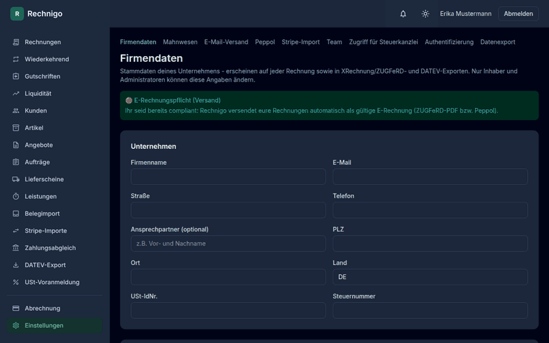Focus the Ort input field

pos(229,277)
